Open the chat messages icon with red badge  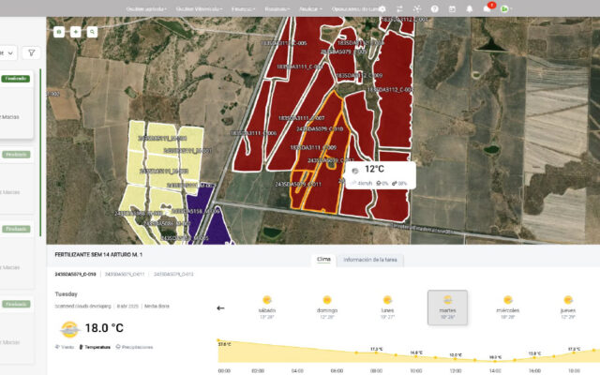tap(488, 8)
